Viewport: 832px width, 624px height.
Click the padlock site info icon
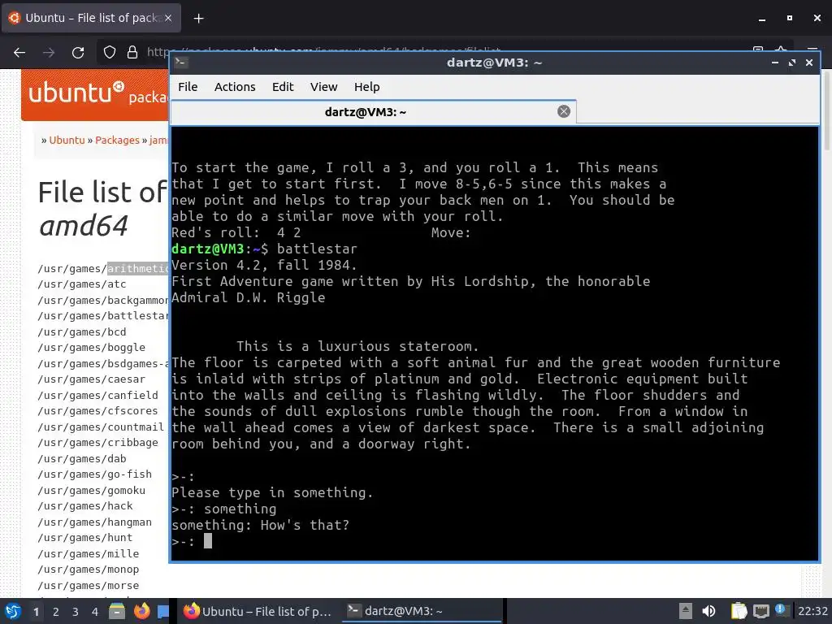tap(132, 52)
